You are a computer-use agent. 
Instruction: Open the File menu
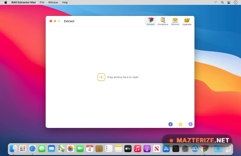pyautogui.click(x=42, y=2)
